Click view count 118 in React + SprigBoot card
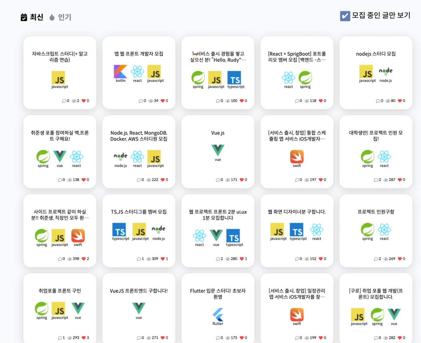The image size is (421, 343). click(x=313, y=101)
